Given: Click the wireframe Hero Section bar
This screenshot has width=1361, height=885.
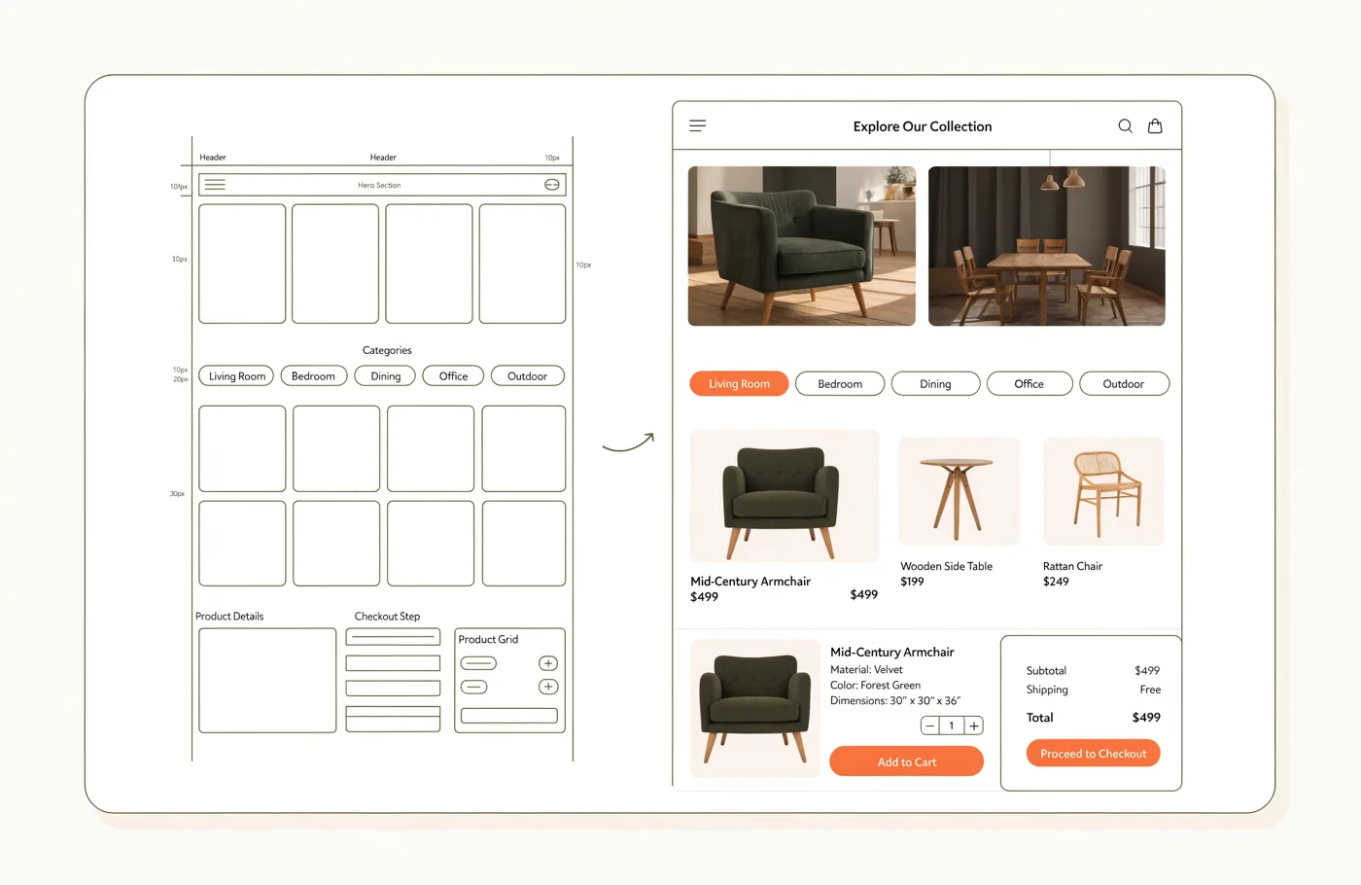Looking at the screenshot, I should point(382,185).
